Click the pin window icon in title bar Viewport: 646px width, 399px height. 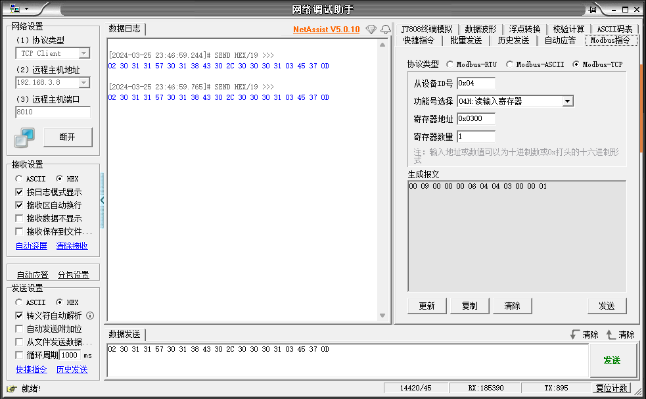(593, 9)
